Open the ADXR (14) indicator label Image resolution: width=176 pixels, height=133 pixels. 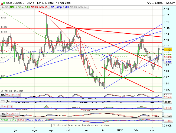13,114
